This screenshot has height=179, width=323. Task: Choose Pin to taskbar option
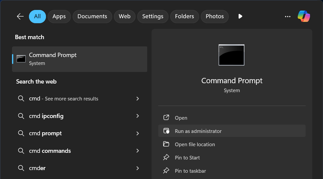coord(190,171)
